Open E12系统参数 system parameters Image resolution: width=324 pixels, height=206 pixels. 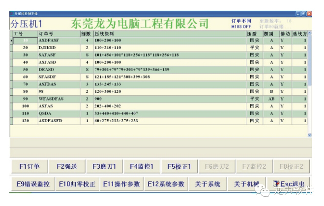point(166,184)
